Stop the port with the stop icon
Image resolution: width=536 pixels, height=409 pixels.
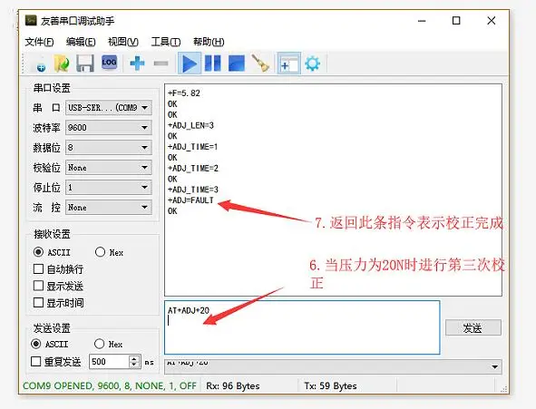[x=236, y=63]
